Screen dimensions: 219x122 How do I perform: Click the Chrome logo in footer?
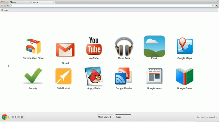(13, 117)
